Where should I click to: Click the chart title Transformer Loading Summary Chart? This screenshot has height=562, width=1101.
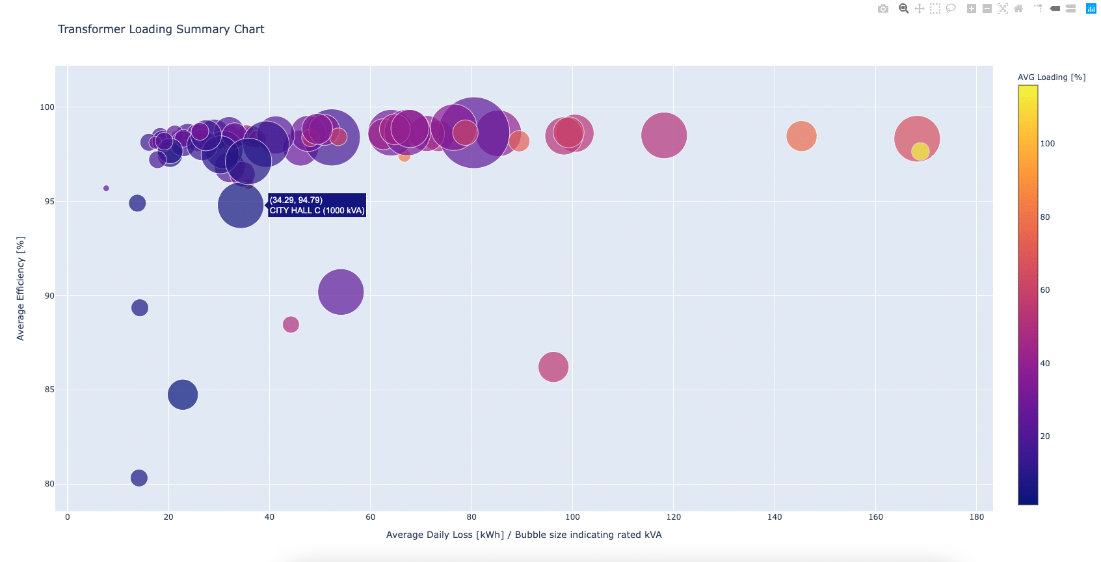point(161,29)
